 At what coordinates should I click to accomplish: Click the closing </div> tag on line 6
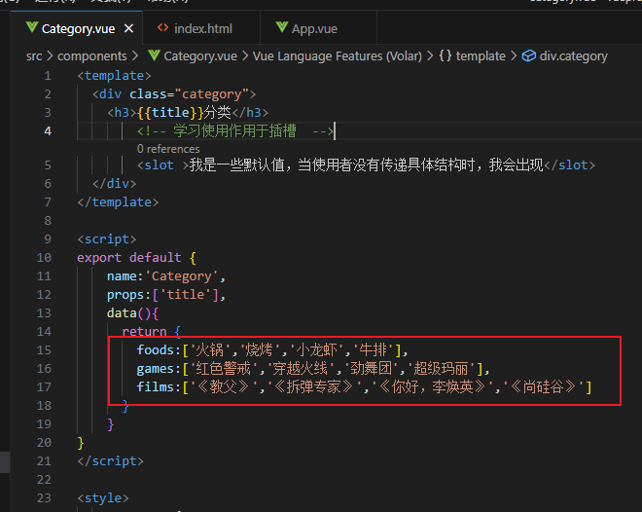pyautogui.click(x=114, y=184)
